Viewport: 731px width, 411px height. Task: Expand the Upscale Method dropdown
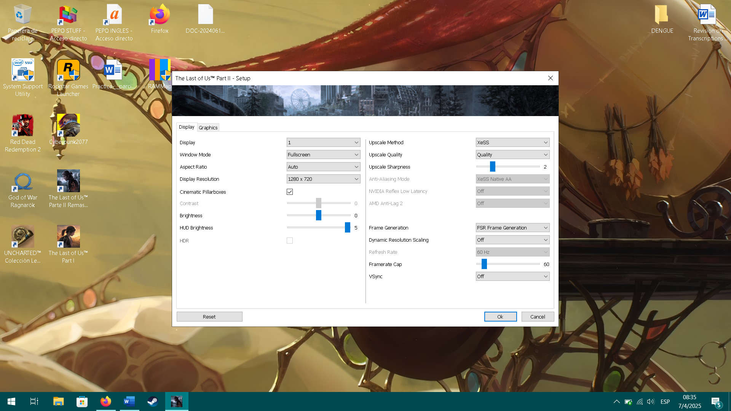click(x=512, y=142)
